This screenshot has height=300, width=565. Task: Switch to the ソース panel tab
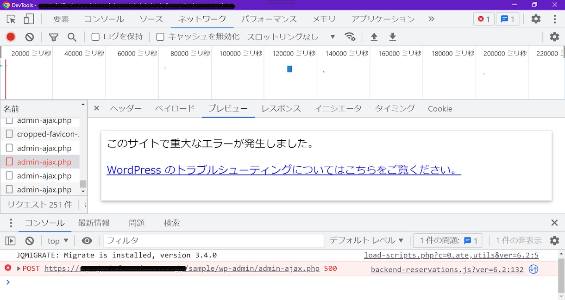click(151, 19)
